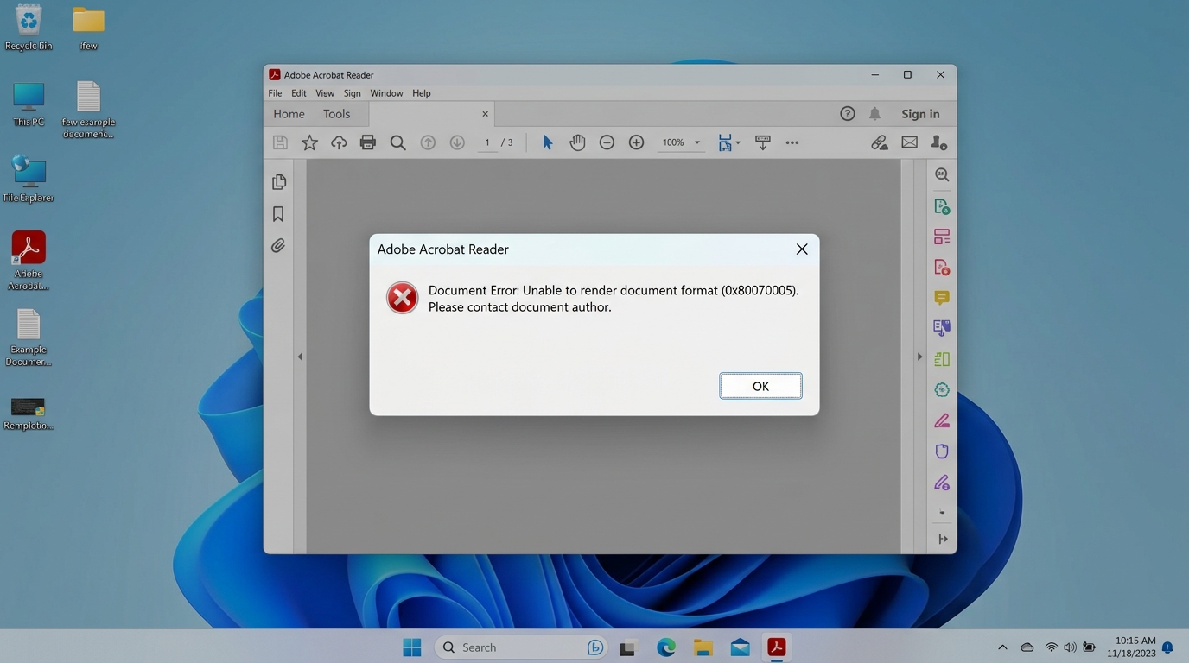The image size is (1189, 663).
Task: Print the document with printer icon
Action: pos(368,142)
